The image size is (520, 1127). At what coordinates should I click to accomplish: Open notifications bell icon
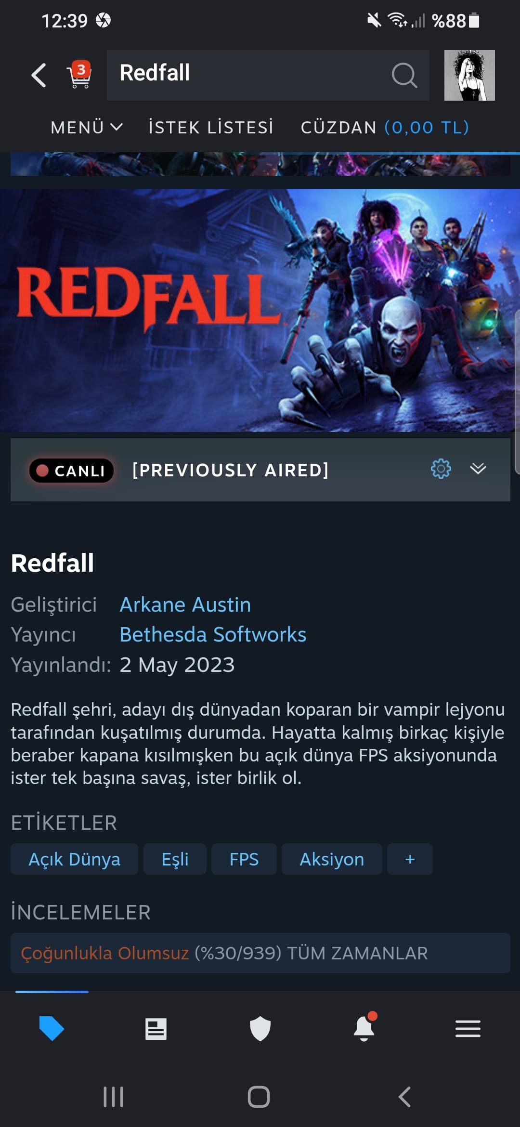(x=364, y=1027)
